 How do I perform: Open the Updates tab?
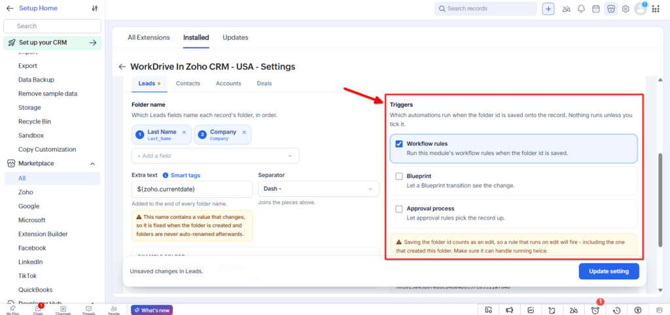(x=236, y=37)
